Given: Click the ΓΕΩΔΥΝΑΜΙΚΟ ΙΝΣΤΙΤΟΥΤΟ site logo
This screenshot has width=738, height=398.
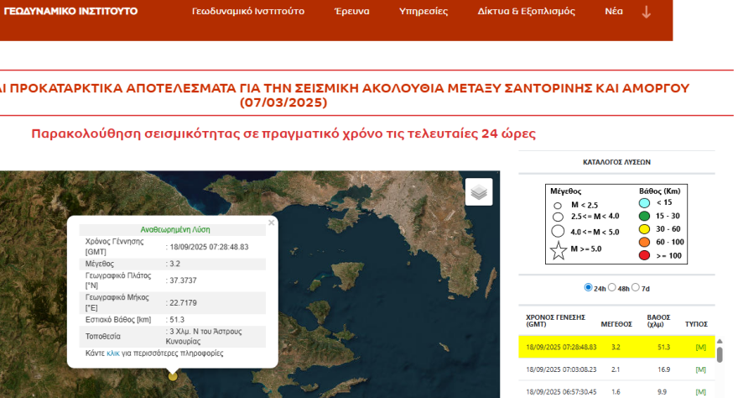Looking at the screenshot, I should click(x=70, y=11).
